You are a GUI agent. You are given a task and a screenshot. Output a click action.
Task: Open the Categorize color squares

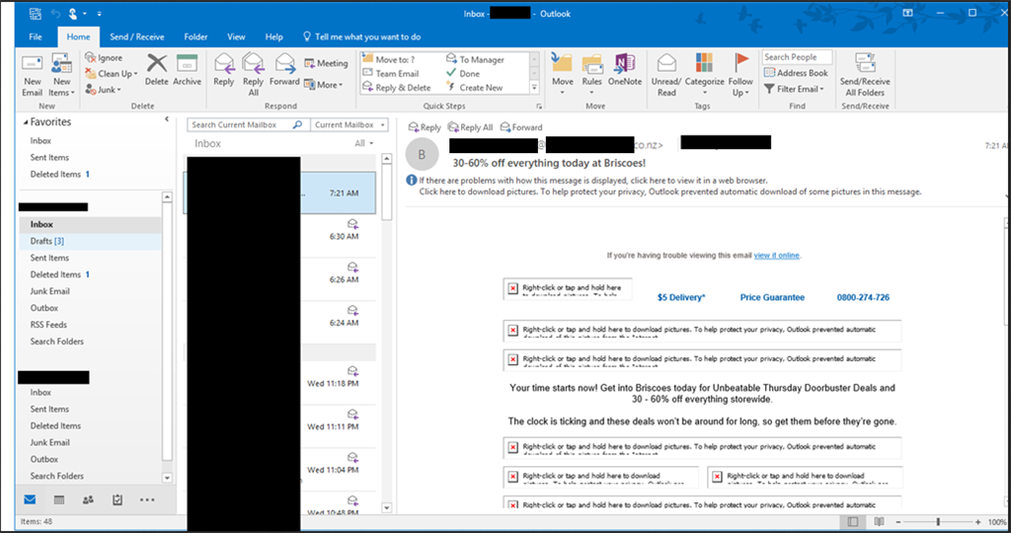click(704, 62)
